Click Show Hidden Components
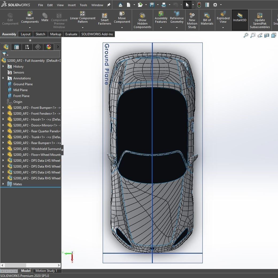Viewport: 278px width, 278px height. point(142,21)
